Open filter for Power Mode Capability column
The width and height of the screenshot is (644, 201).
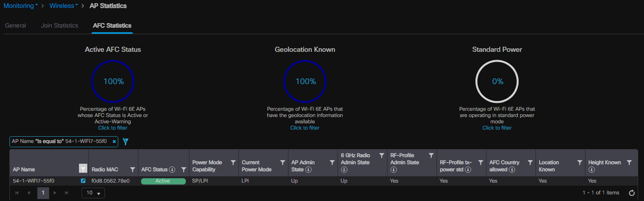(233, 163)
